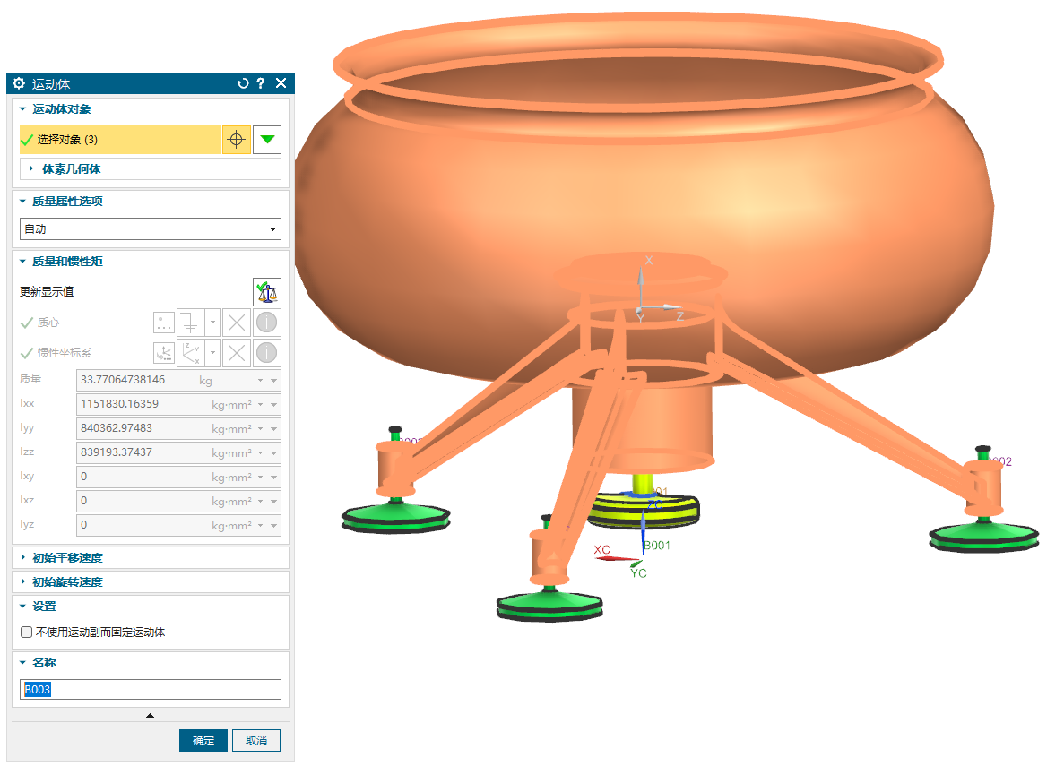This screenshot has height=766, width=1064.
Task: Click the crosshair select-object icon
Action: (x=236, y=140)
